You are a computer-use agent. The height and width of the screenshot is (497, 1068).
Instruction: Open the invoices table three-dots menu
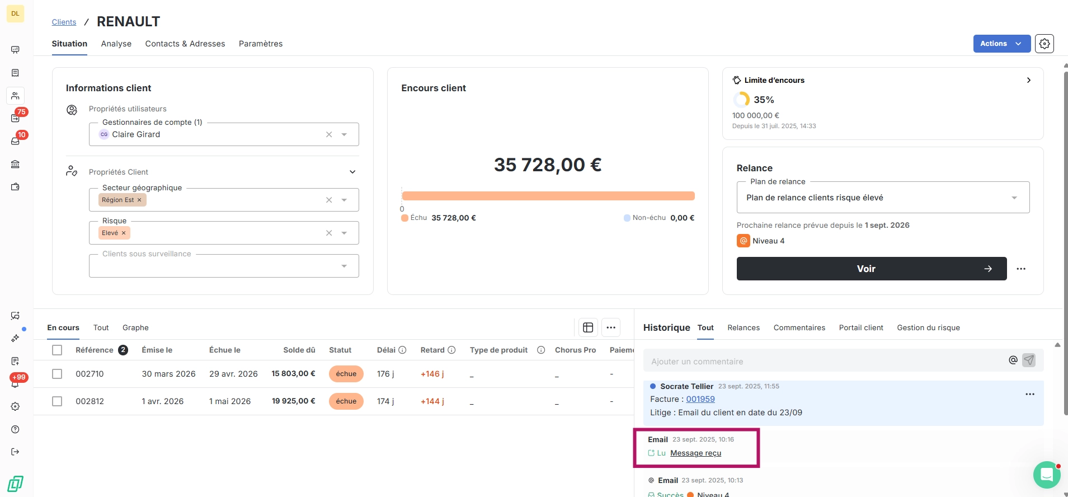[611, 327]
